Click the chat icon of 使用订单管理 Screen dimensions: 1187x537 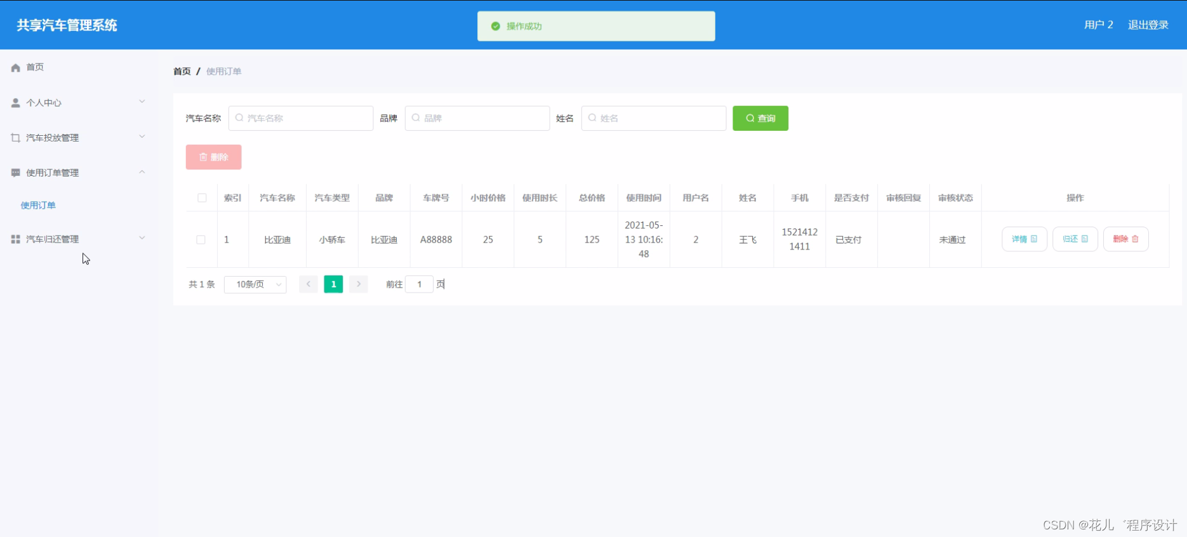click(15, 173)
